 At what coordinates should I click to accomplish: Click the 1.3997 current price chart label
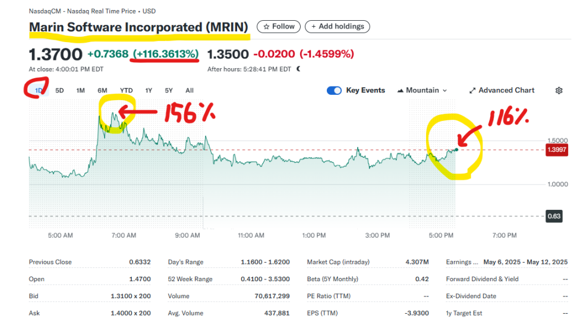(556, 150)
